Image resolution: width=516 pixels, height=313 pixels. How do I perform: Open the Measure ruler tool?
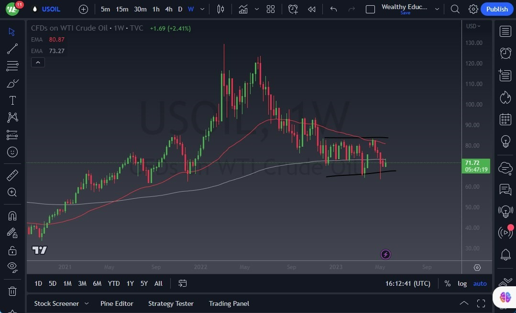pos(12,175)
